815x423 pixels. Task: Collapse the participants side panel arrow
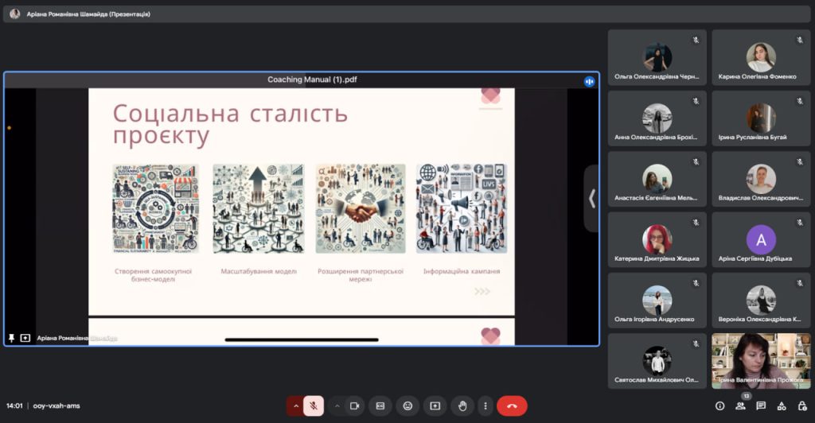point(591,199)
